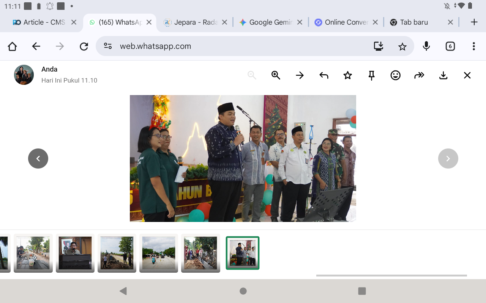Image resolution: width=486 pixels, height=303 pixels.
Task: Click the timestamp Hari Ini Pukul 11.10
Action: [x=69, y=80]
